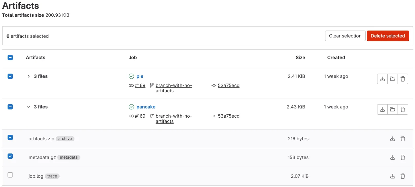Download the job.log trace file
Screen dimensions: 415x187
[x=392, y=176]
